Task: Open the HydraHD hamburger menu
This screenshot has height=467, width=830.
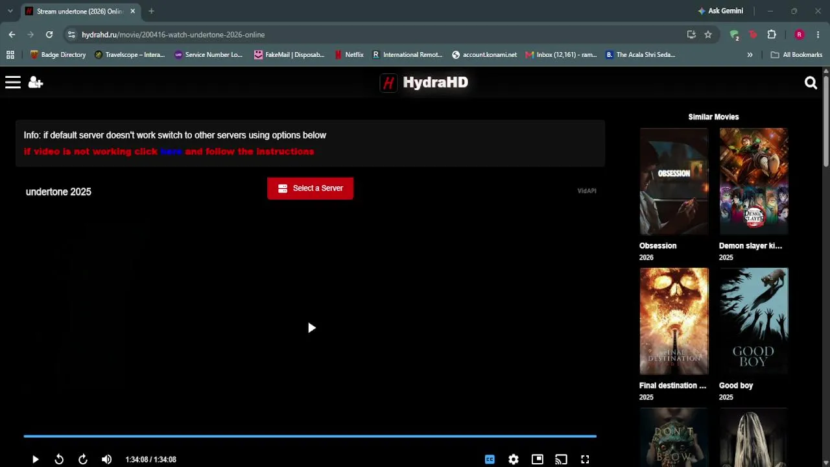Action: (13, 82)
